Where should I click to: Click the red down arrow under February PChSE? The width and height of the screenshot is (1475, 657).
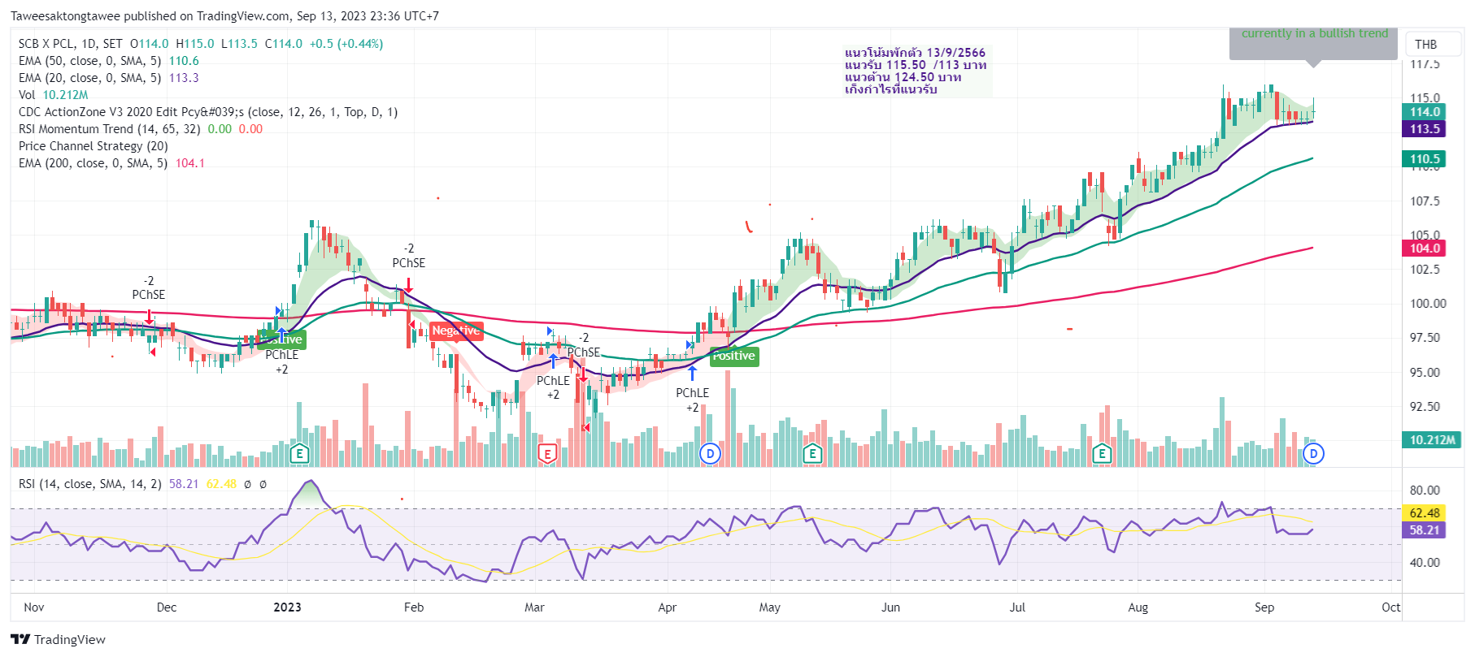408,285
